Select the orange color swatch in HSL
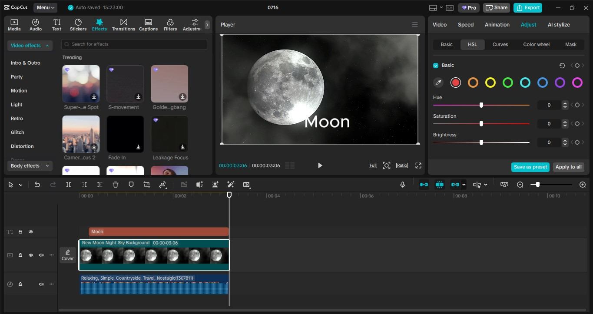Image resolution: width=593 pixels, height=314 pixels. tap(473, 83)
